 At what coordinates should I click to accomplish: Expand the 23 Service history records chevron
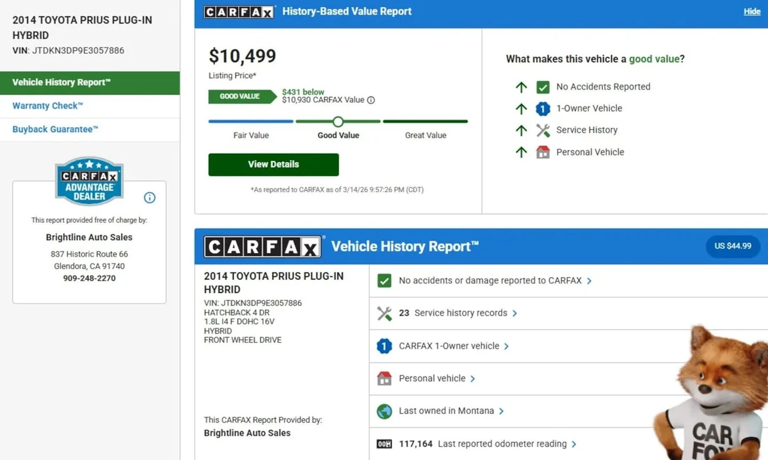(515, 314)
